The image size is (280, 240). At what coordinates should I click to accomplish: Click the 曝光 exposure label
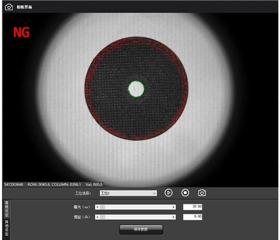click(x=83, y=207)
